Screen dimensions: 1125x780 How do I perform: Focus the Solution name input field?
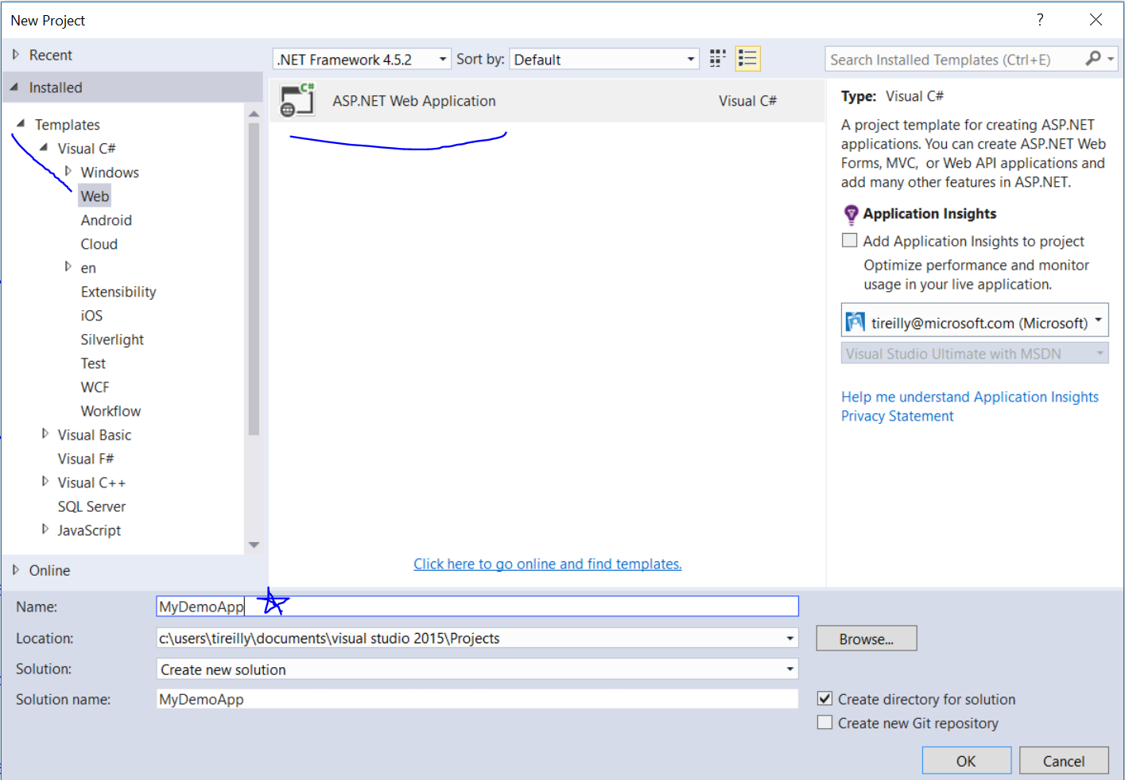click(477, 699)
